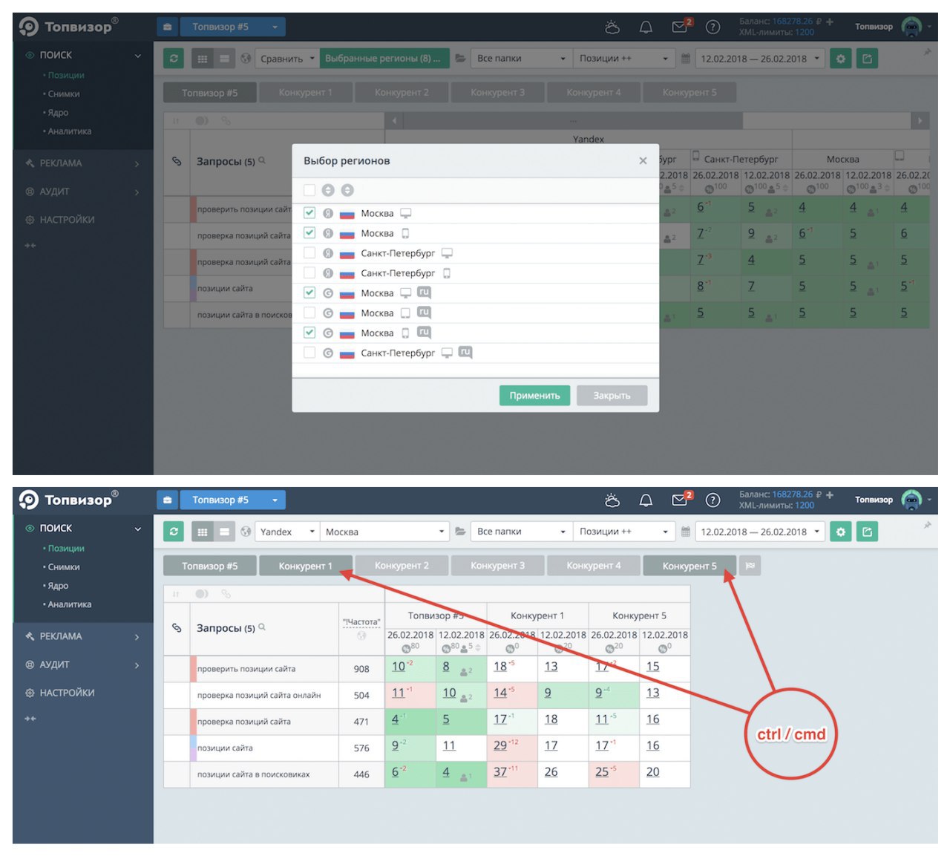Click the chain link icon left of Запросы, non-dimmed window
The width and height of the screenshot is (950, 859).
[x=177, y=628]
